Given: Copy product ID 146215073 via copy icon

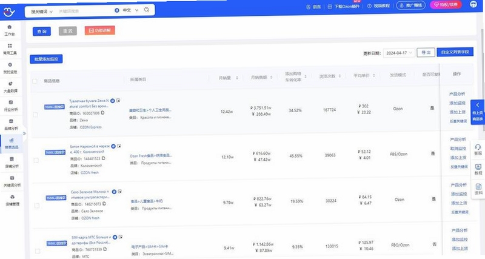Looking at the screenshot, I should pyautogui.click(x=104, y=204).
